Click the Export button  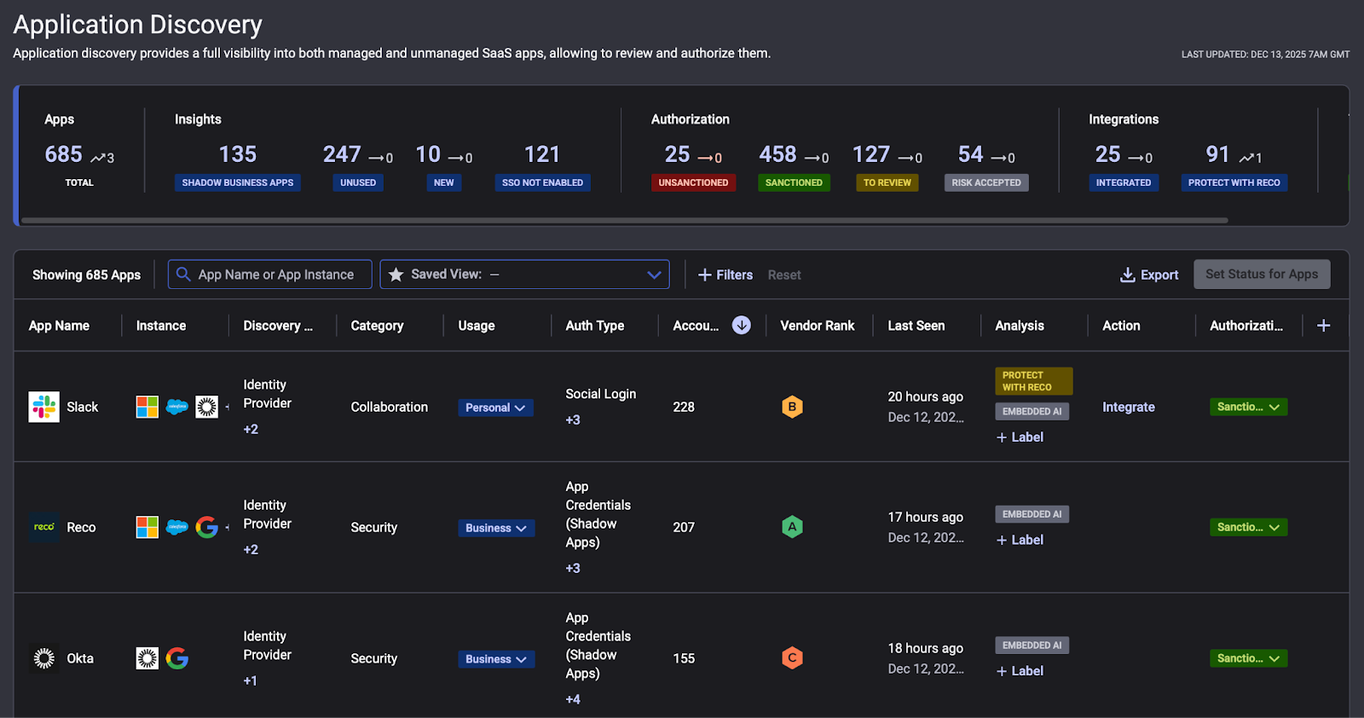tap(1149, 275)
